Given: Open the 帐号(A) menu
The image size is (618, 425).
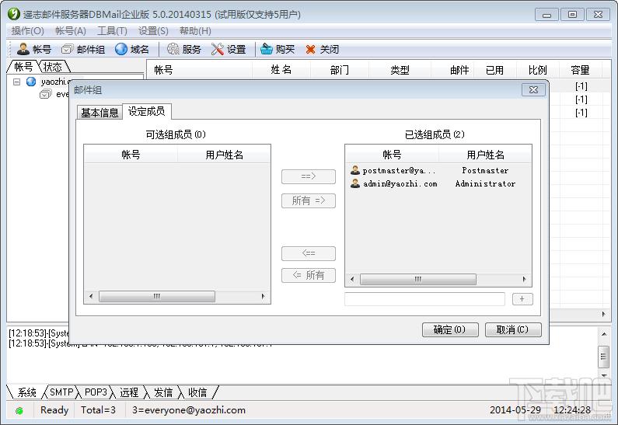Looking at the screenshot, I should 71,31.
